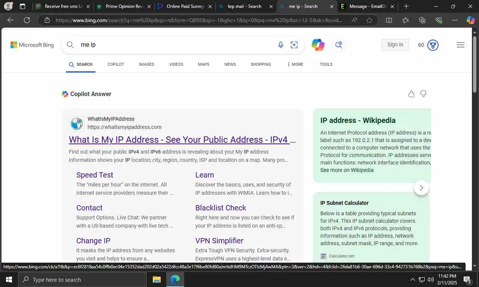479x287 pixels.
Task: Open the Edge profile avatar icon
Action: click(8, 6)
